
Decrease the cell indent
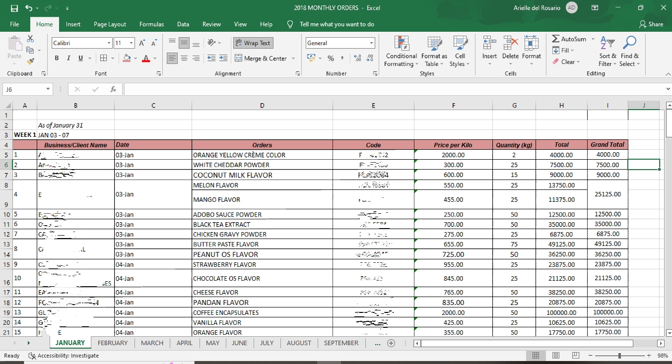[211, 58]
